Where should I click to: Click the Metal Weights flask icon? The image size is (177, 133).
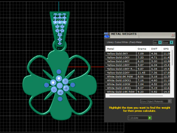pos(107,35)
